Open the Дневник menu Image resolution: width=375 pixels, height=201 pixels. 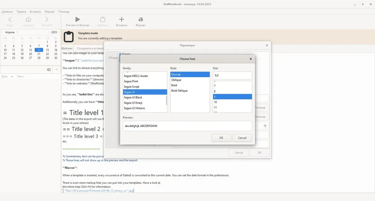[x=7, y=12]
